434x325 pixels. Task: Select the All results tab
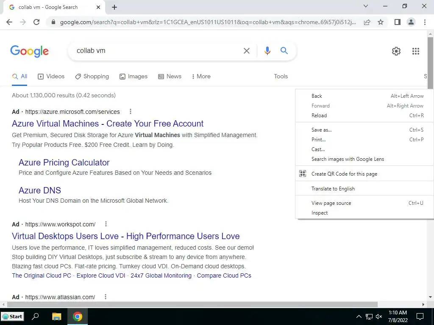coord(19,77)
